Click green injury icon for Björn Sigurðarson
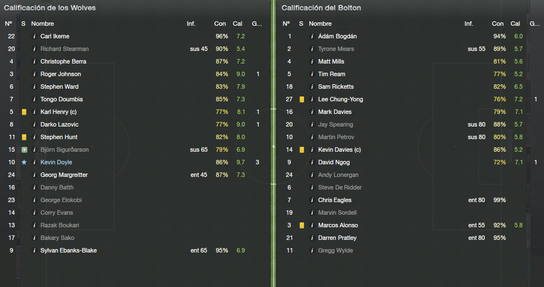The width and height of the screenshot is (544, 287). pos(24,150)
